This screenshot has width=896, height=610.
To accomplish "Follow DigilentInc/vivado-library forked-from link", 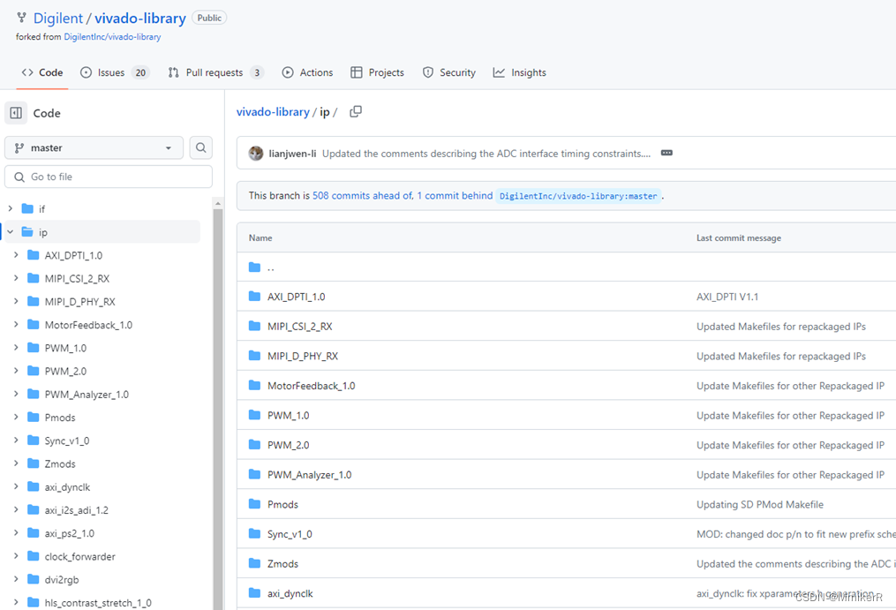I will coord(112,36).
